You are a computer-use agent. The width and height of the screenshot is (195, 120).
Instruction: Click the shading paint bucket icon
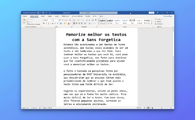89,23
